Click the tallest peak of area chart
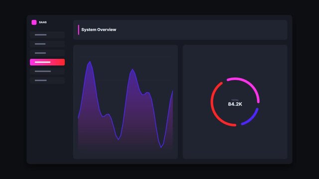Viewport: 319px width, 179px height. click(90, 62)
